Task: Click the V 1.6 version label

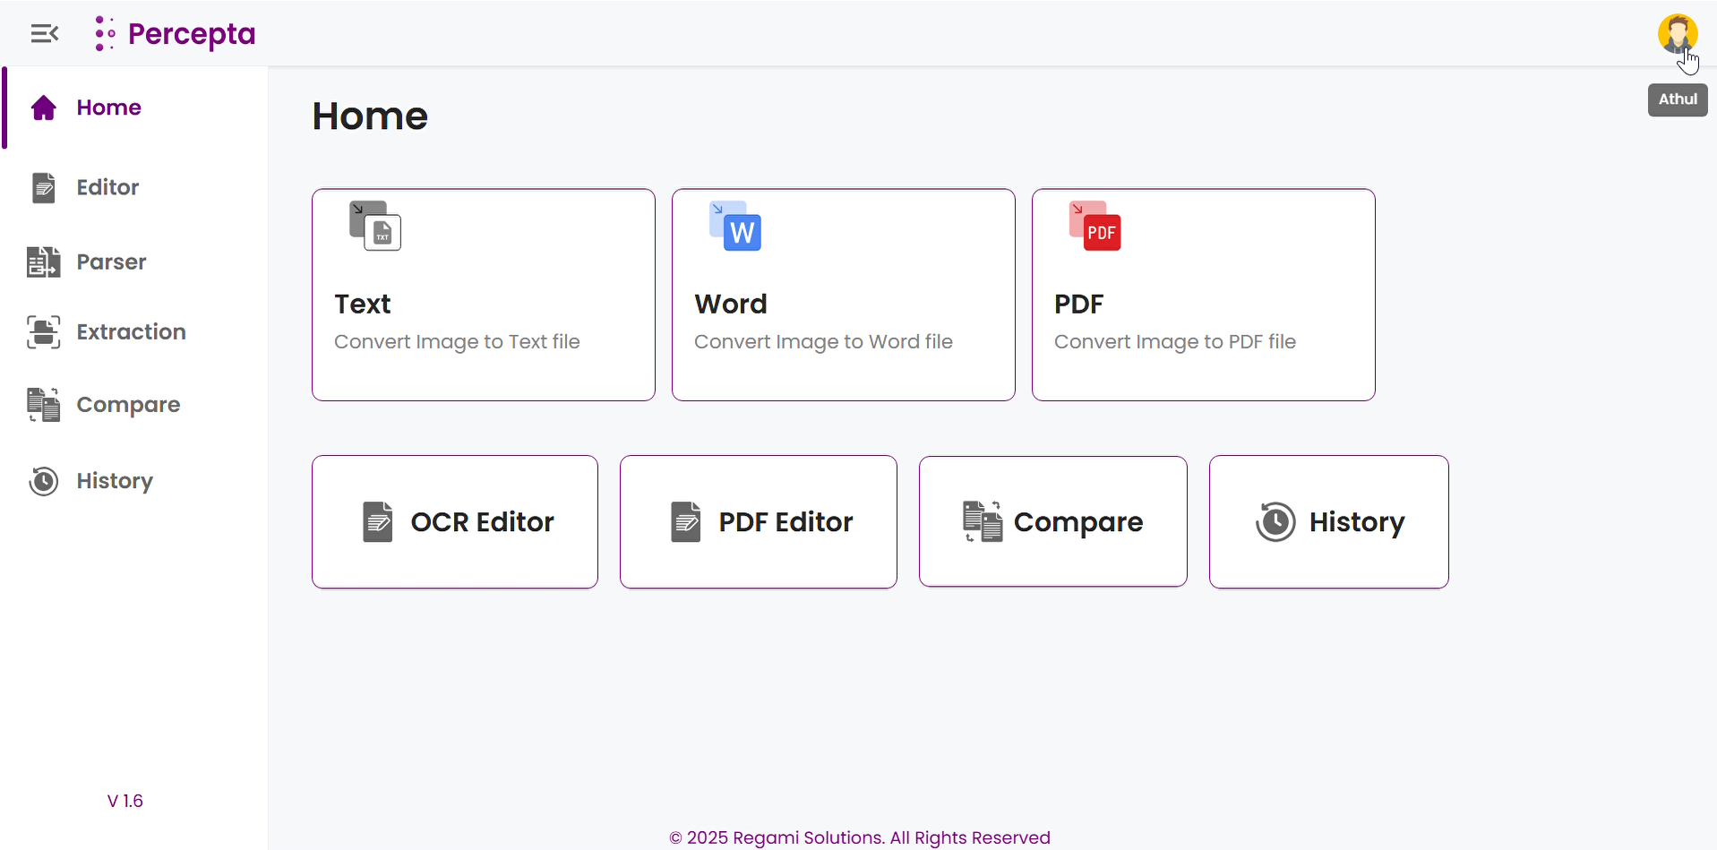Action: [125, 800]
